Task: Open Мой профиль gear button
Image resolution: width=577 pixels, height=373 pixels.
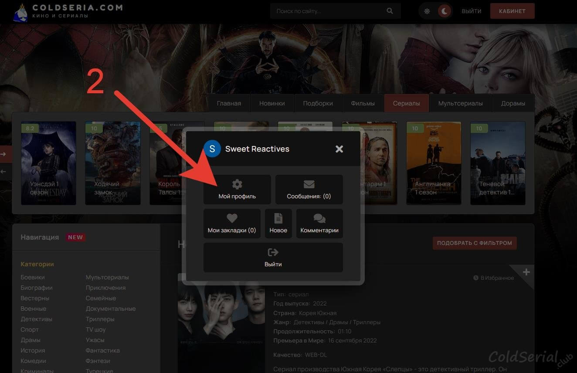Action: (237, 190)
